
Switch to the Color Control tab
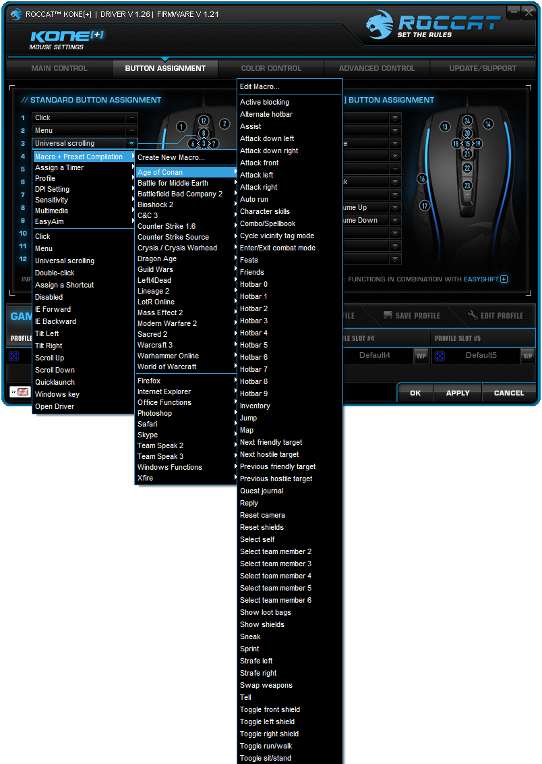(271, 68)
